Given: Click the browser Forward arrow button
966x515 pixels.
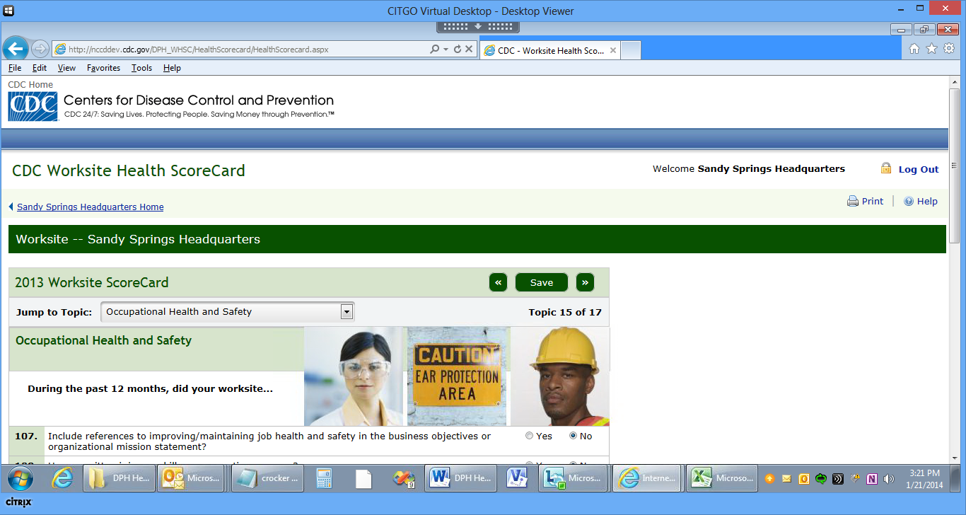Looking at the screenshot, I should point(40,49).
